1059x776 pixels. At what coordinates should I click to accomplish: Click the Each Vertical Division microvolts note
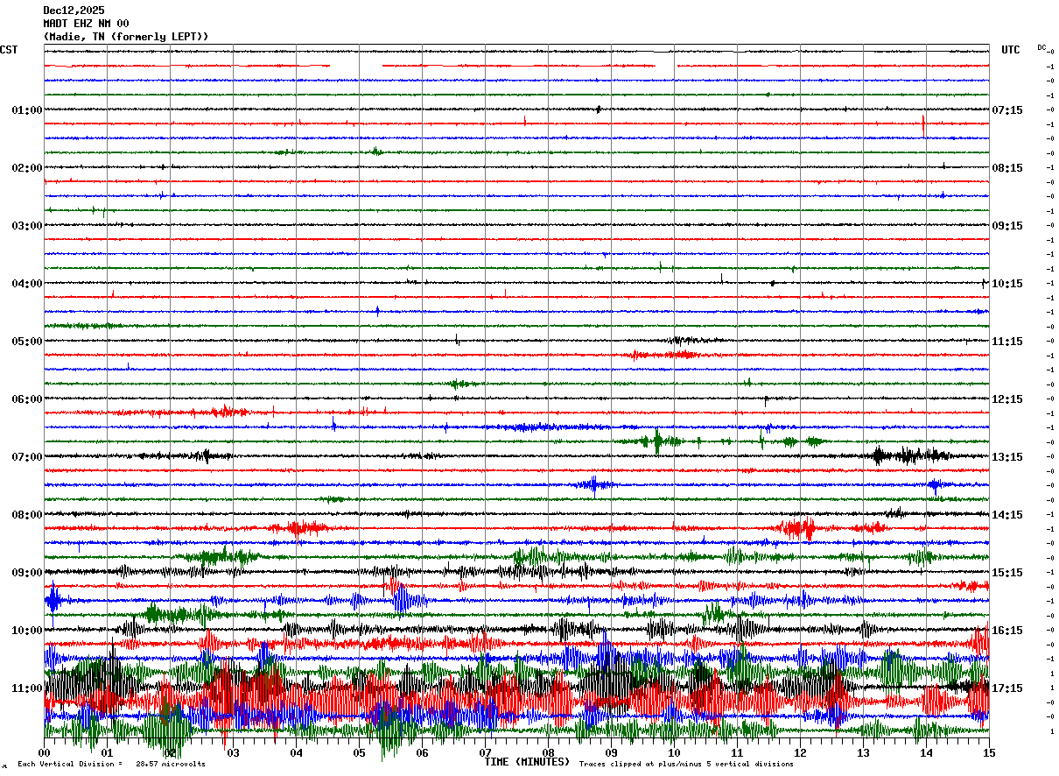coord(111,765)
